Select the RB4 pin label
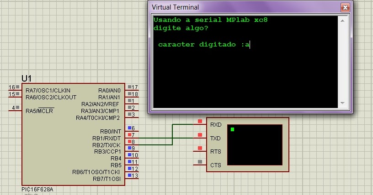The width and height of the screenshot is (373, 195). [x=116, y=159]
